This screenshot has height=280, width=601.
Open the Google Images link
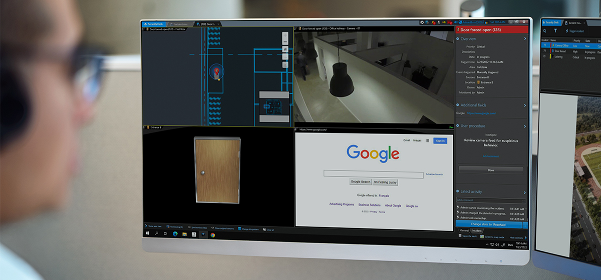pyautogui.click(x=417, y=140)
